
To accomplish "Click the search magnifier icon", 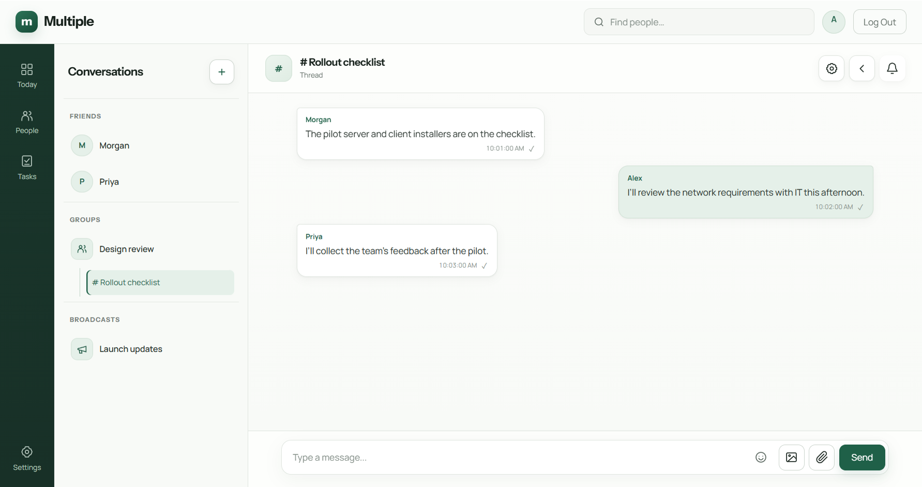I will click(599, 22).
